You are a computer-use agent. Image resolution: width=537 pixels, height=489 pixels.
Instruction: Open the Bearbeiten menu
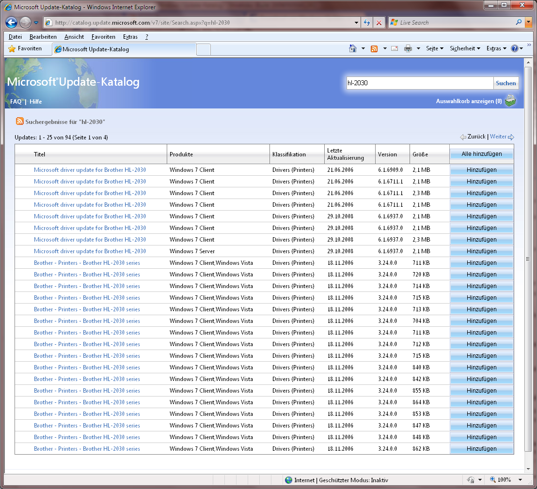43,37
